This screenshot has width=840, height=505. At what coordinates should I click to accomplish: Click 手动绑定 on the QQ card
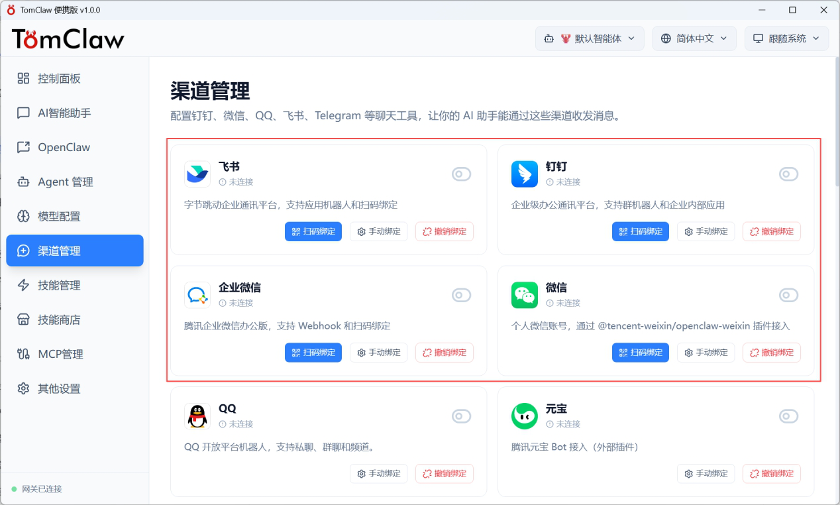point(379,474)
